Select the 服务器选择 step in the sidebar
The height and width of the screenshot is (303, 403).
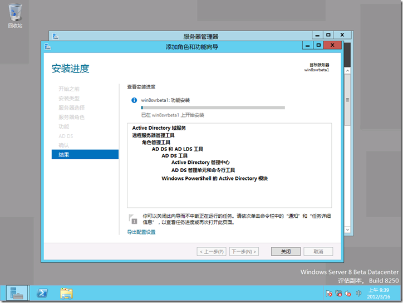click(71, 107)
